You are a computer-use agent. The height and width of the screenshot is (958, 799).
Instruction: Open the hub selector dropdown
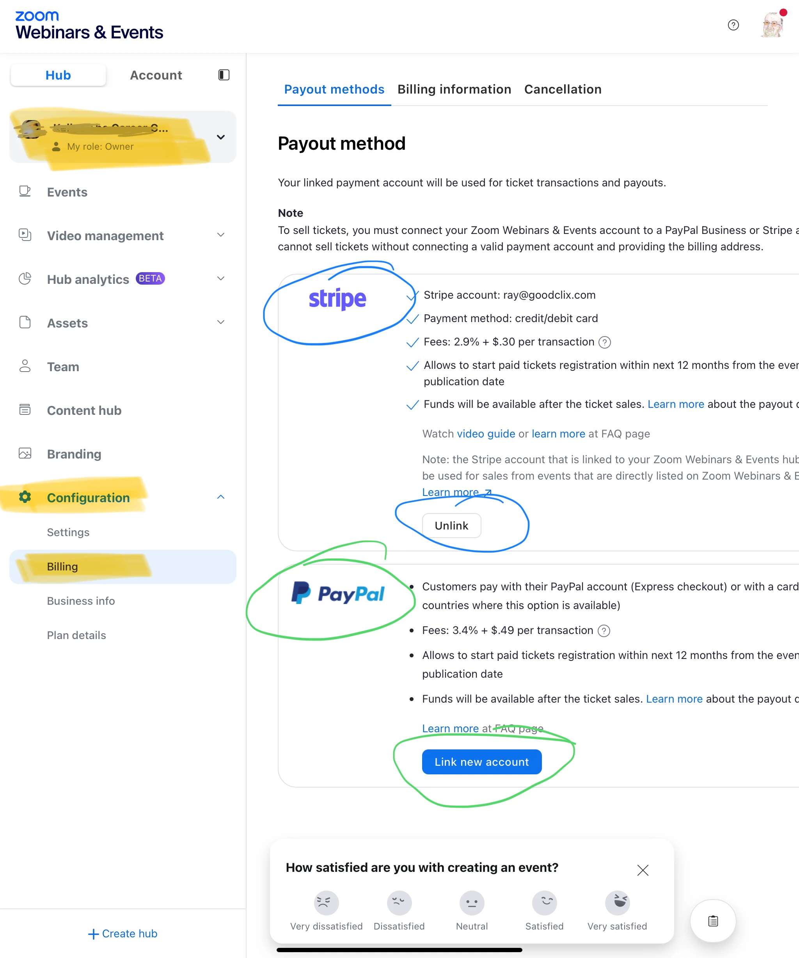220,137
